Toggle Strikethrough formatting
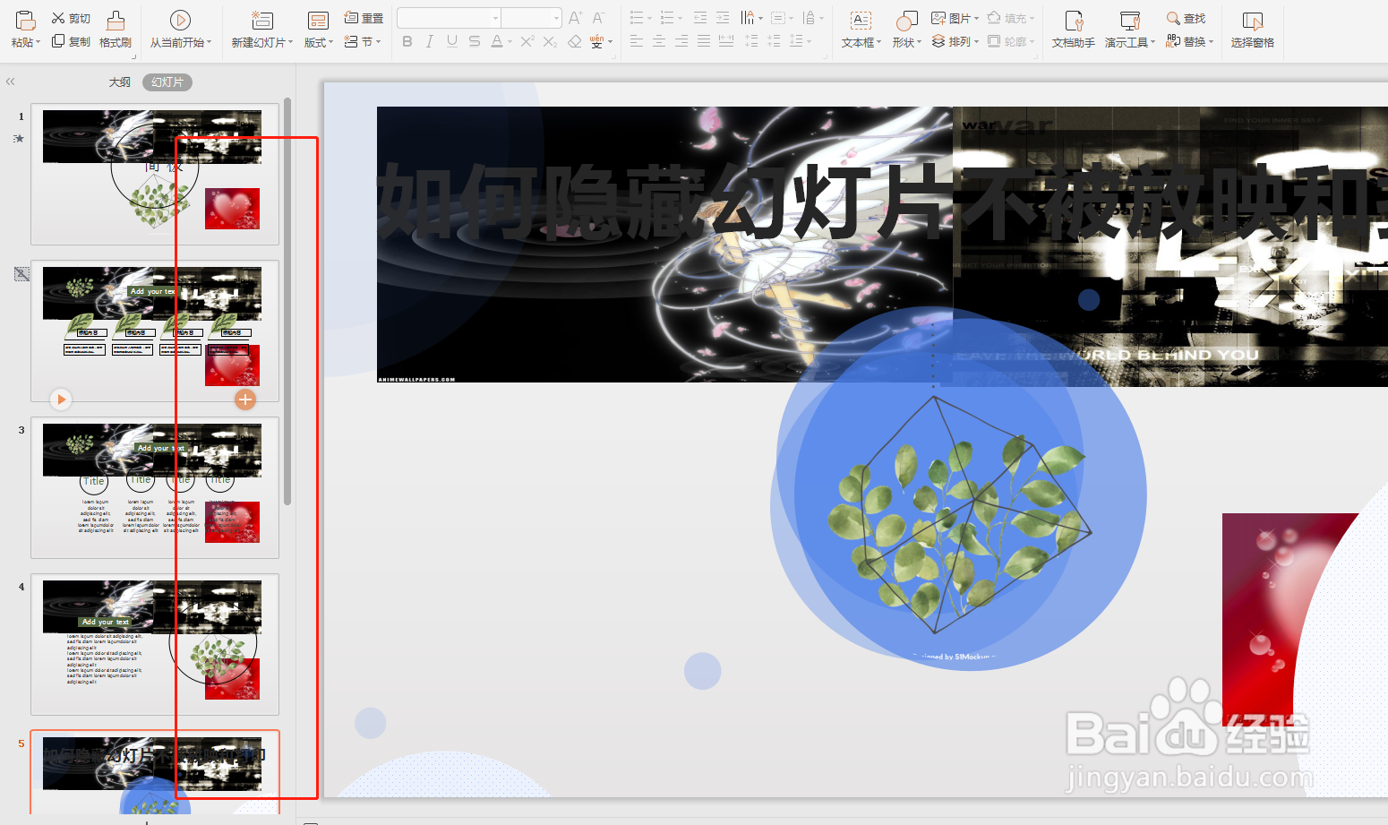 tap(475, 41)
